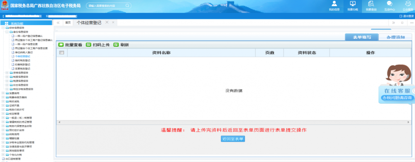Click the tab bar maximize square icon

pos(402,23)
